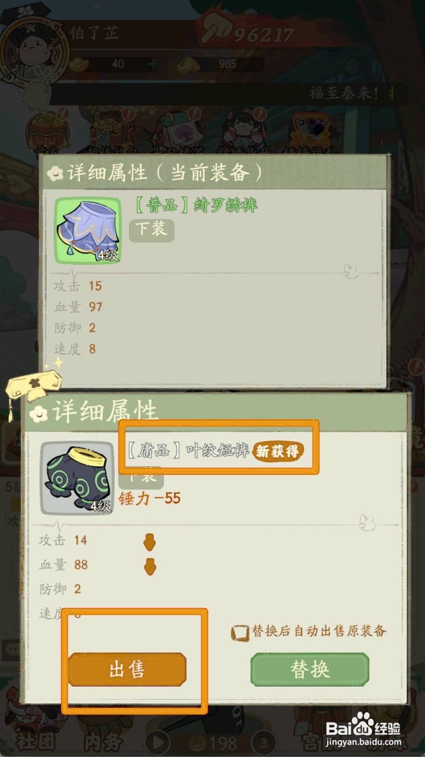Viewport: 425px width, 757px height.
Task: Click the 出售 sell button
Action: point(127,670)
